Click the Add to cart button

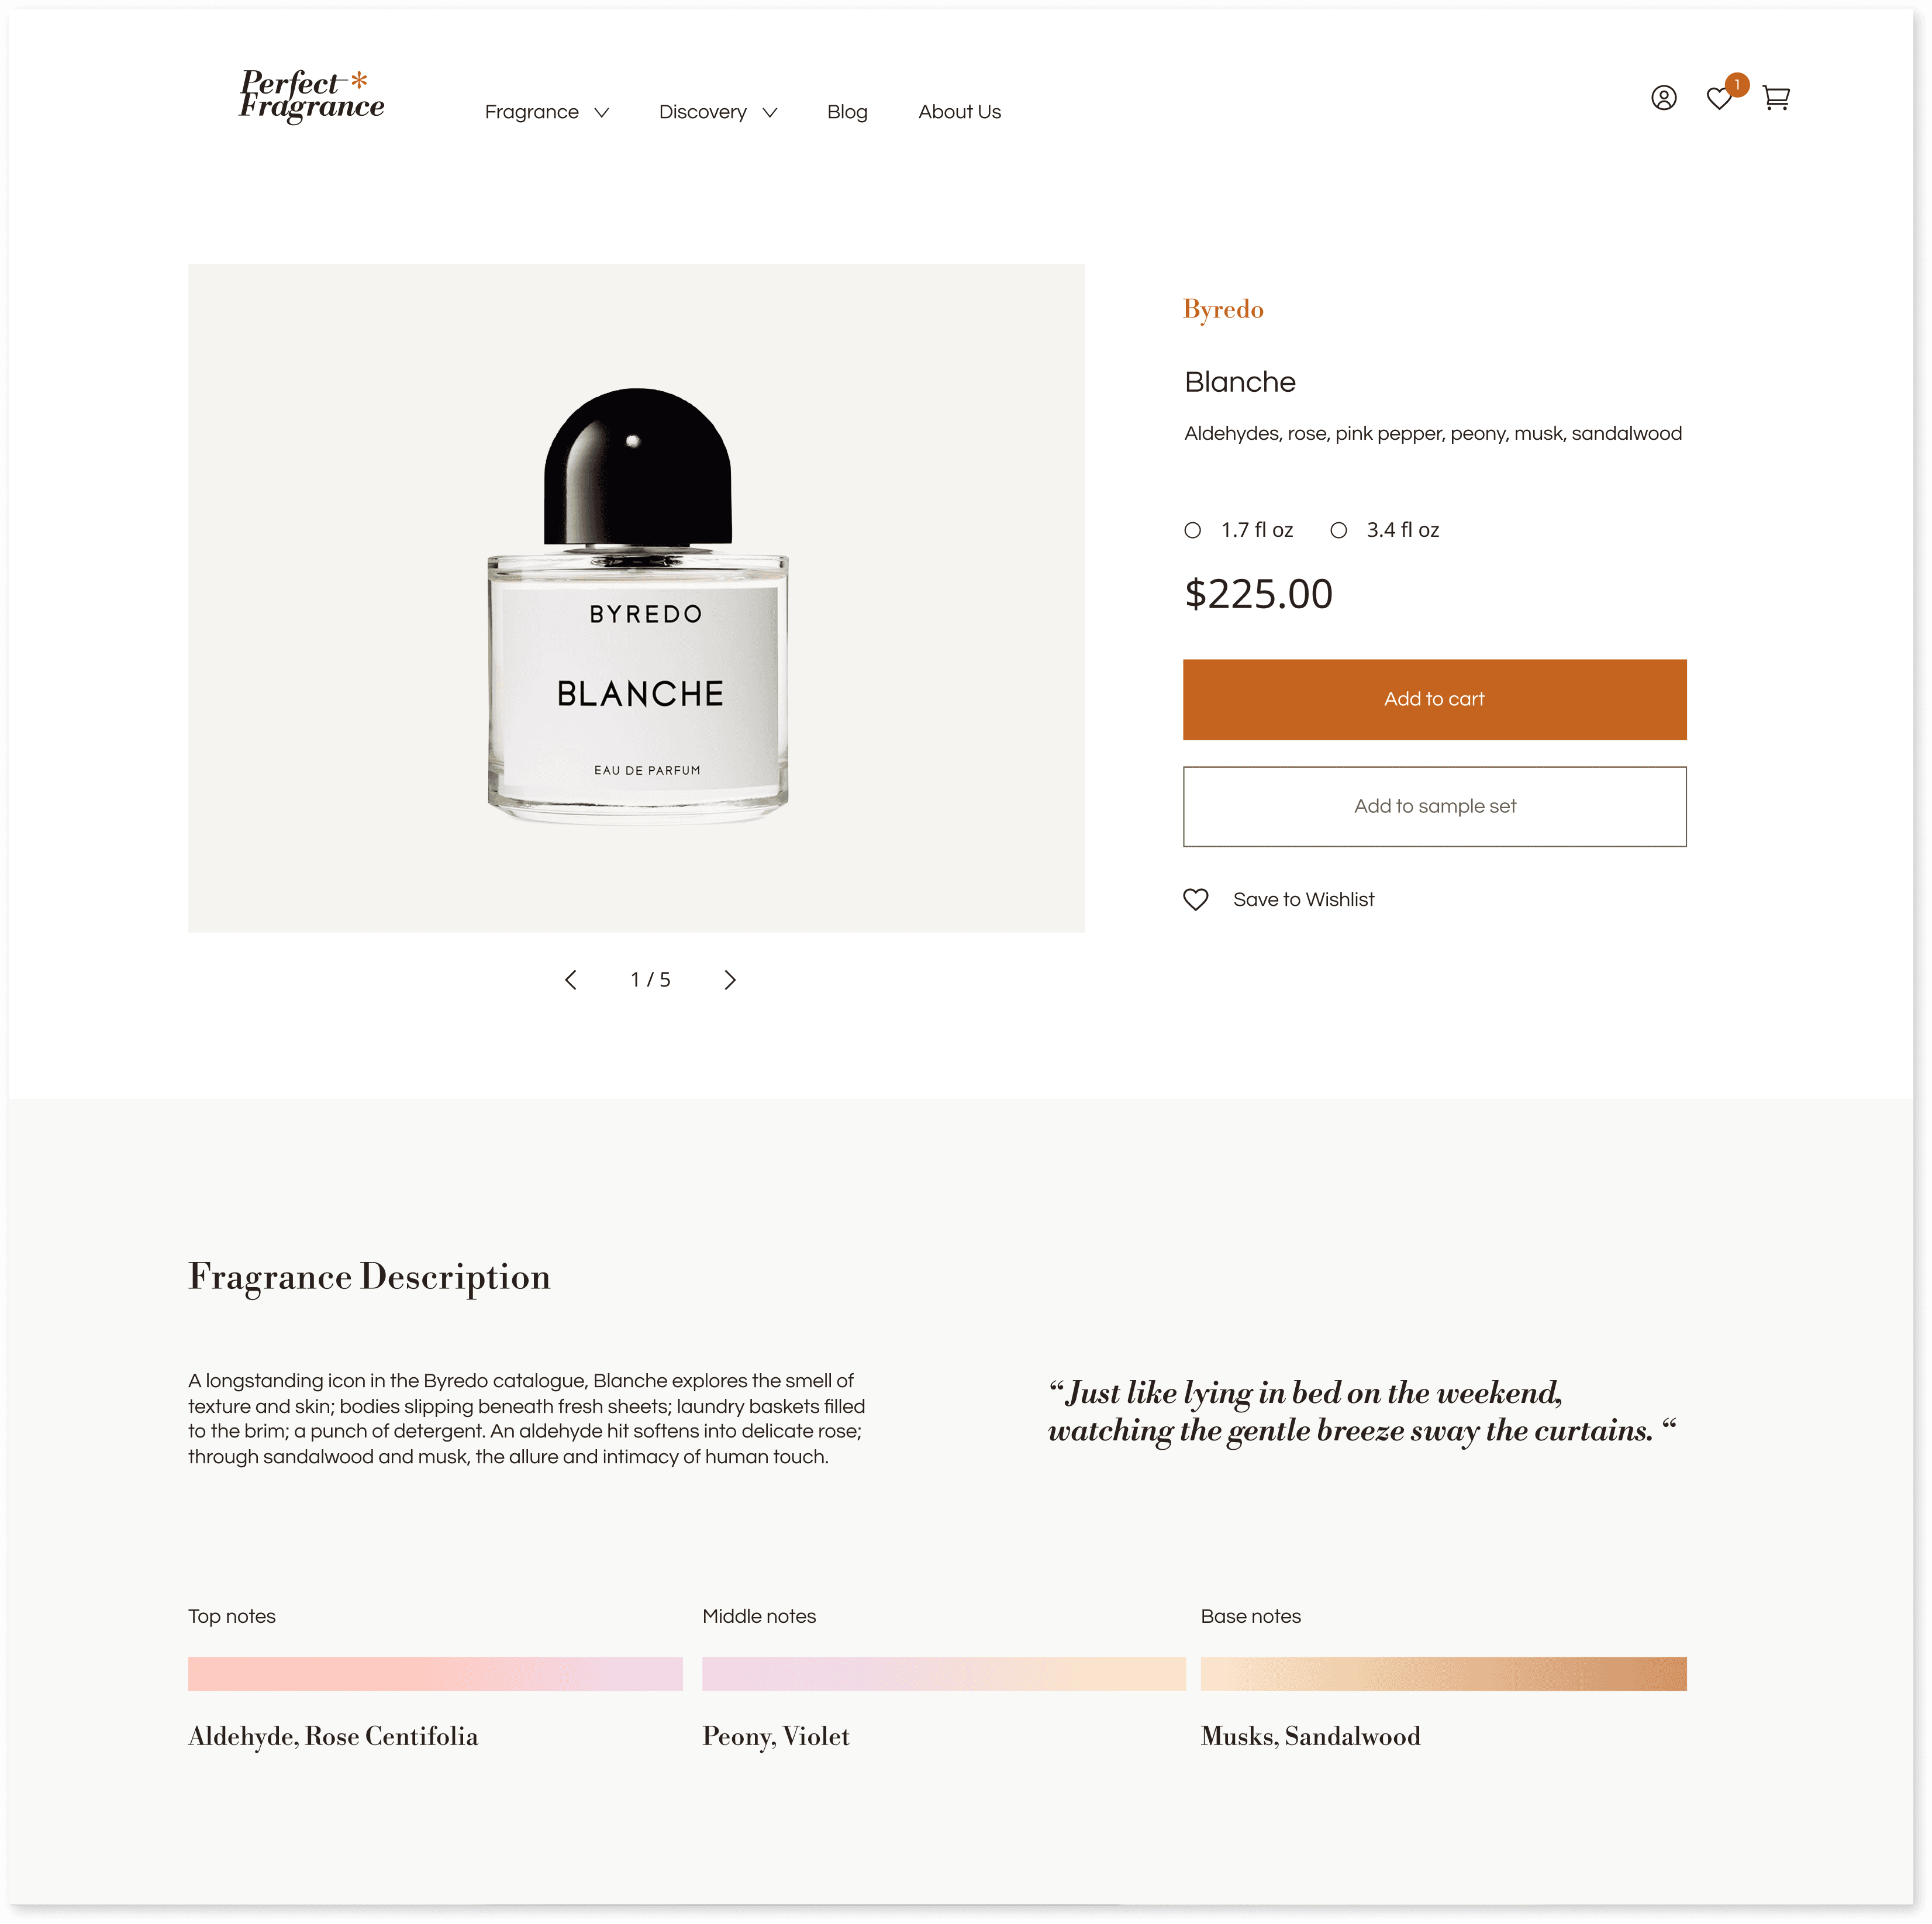coord(1434,699)
